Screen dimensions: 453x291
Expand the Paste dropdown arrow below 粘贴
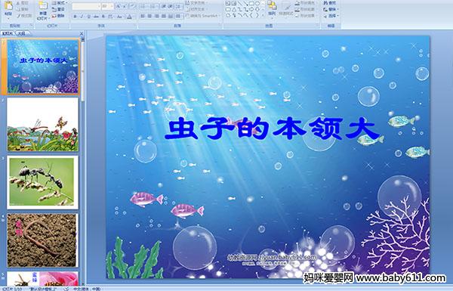point(8,18)
